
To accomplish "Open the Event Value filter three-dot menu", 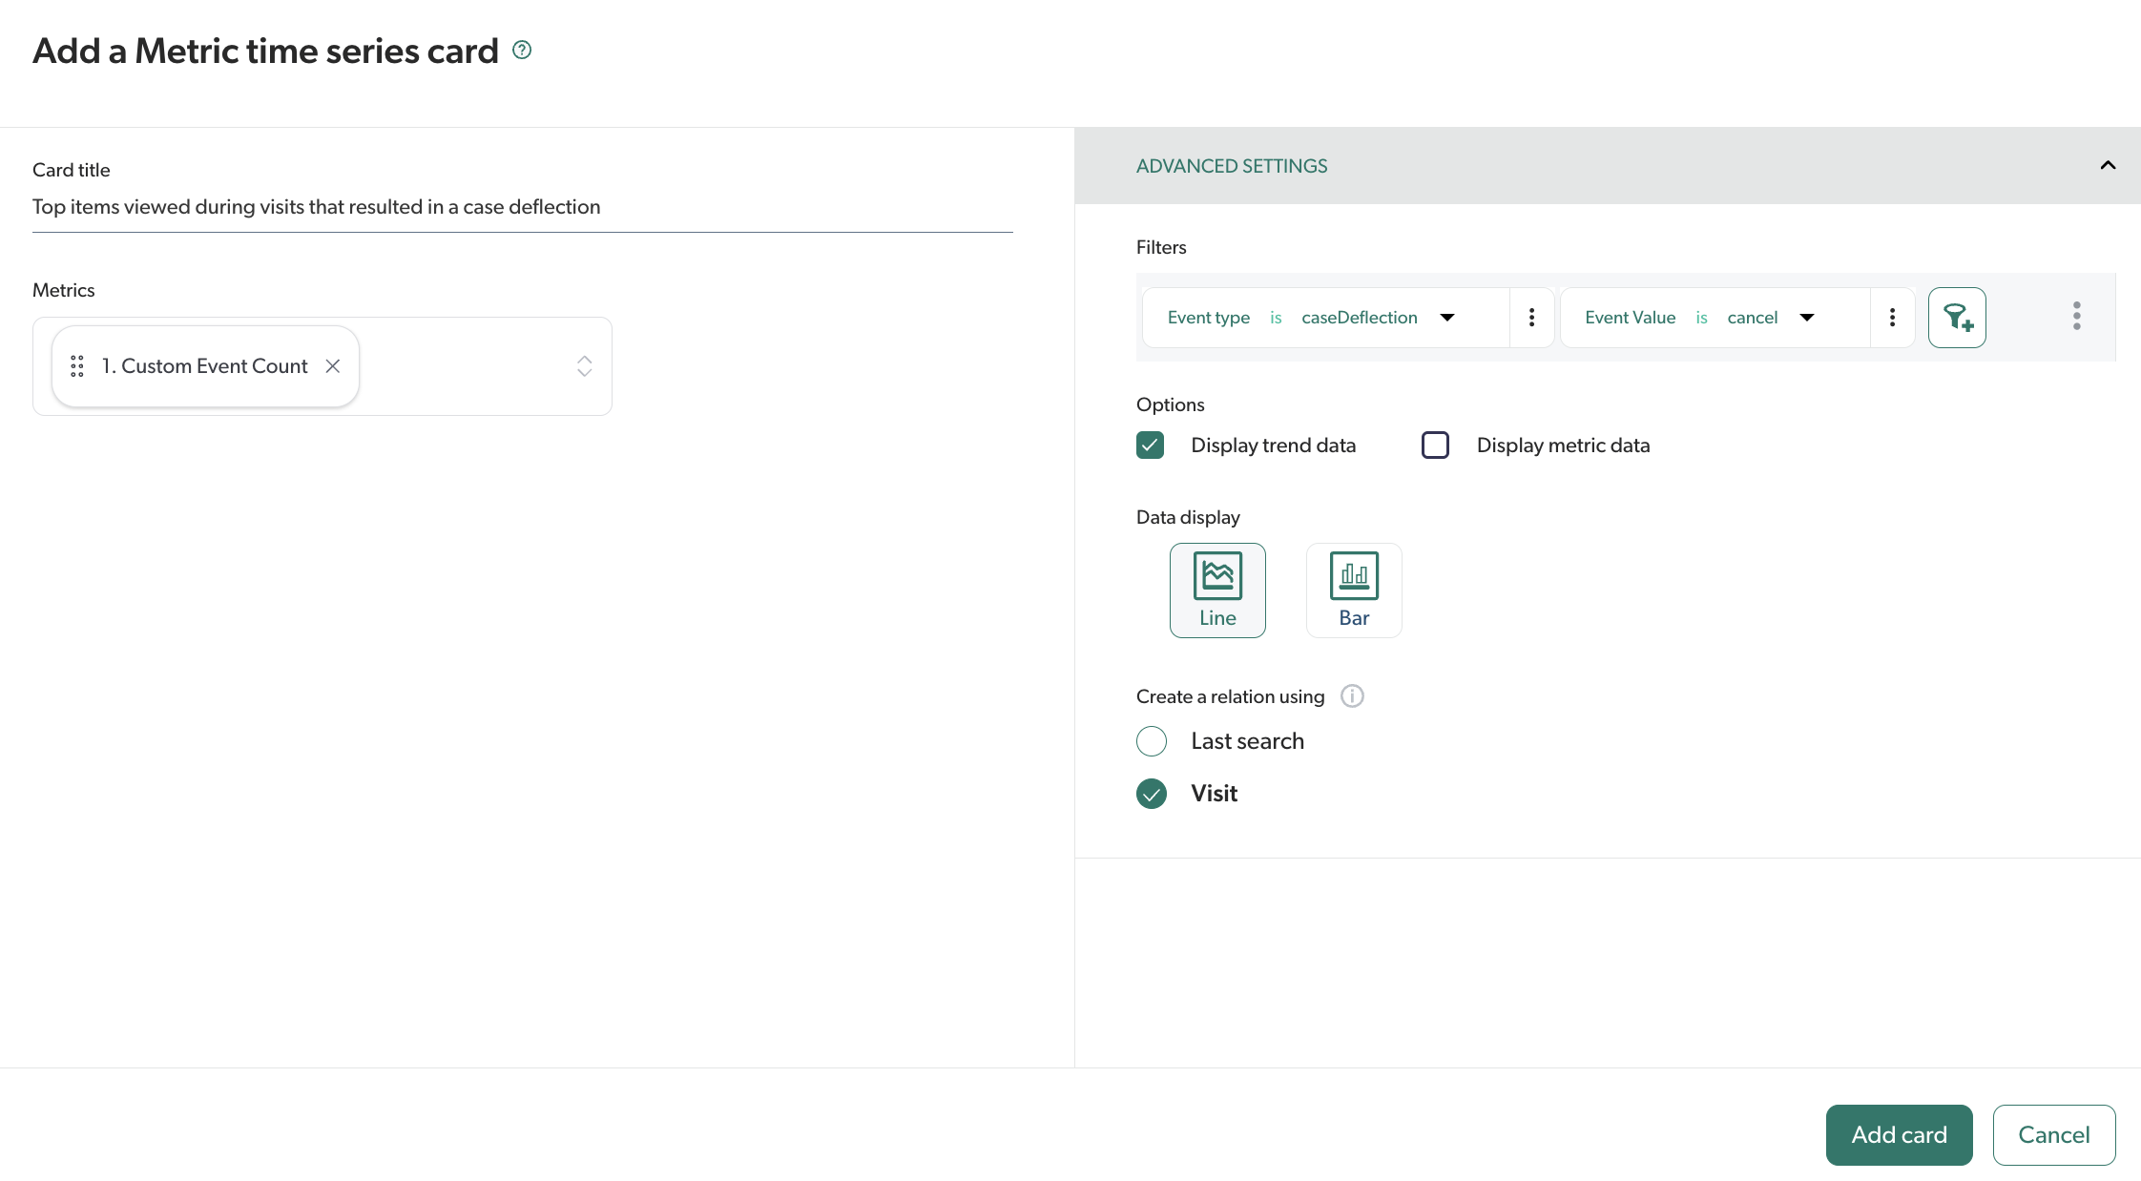I will [1892, 318].
